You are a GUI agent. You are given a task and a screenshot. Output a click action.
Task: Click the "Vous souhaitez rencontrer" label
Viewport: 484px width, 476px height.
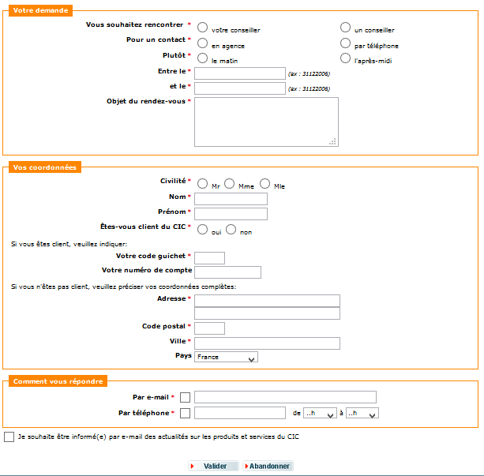pyautogui.click(x=134, y=24)
